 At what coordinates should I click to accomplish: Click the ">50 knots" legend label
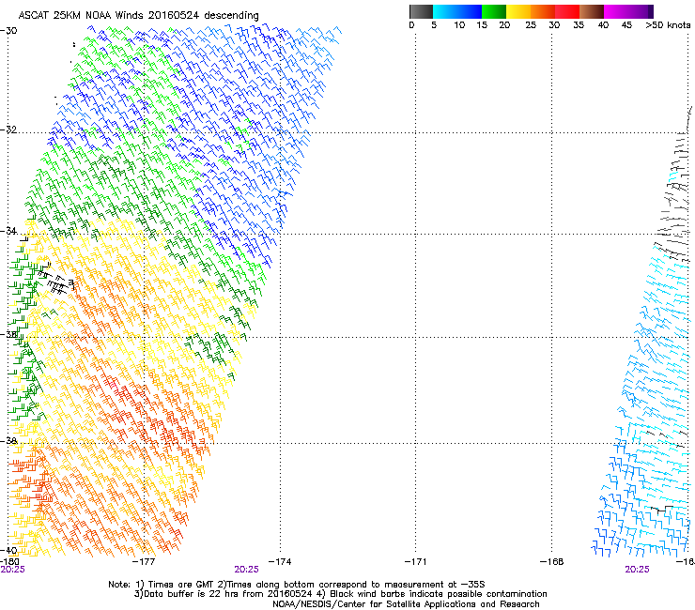[668, 25]
